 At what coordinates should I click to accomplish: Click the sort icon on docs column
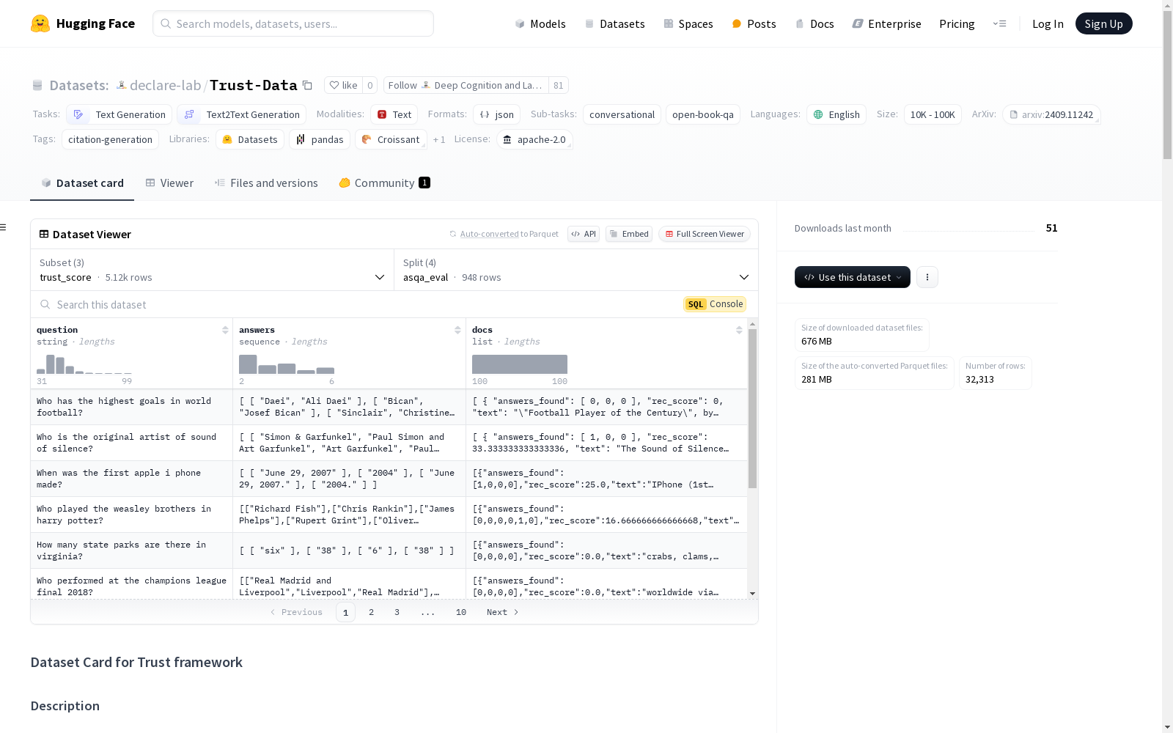pos(739,331)
